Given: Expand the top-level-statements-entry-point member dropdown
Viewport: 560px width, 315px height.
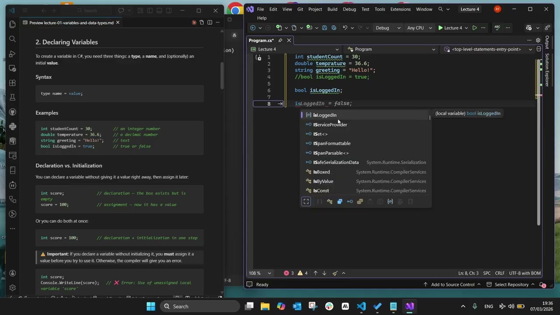Looking at the screenshot, I should [x=489, y=49].
